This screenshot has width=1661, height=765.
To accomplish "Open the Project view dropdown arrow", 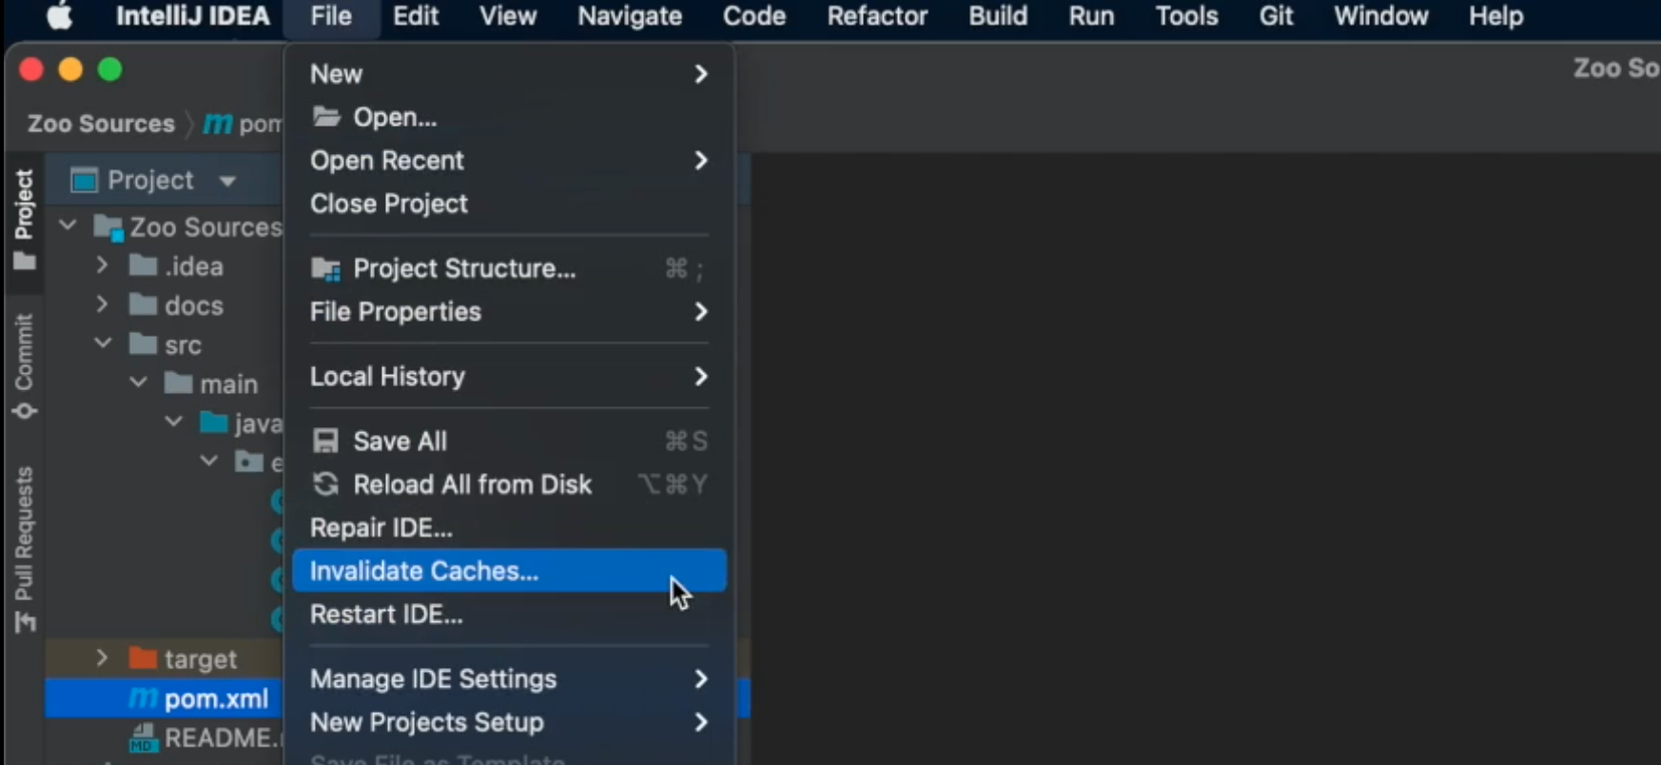I will pos(227,181).
